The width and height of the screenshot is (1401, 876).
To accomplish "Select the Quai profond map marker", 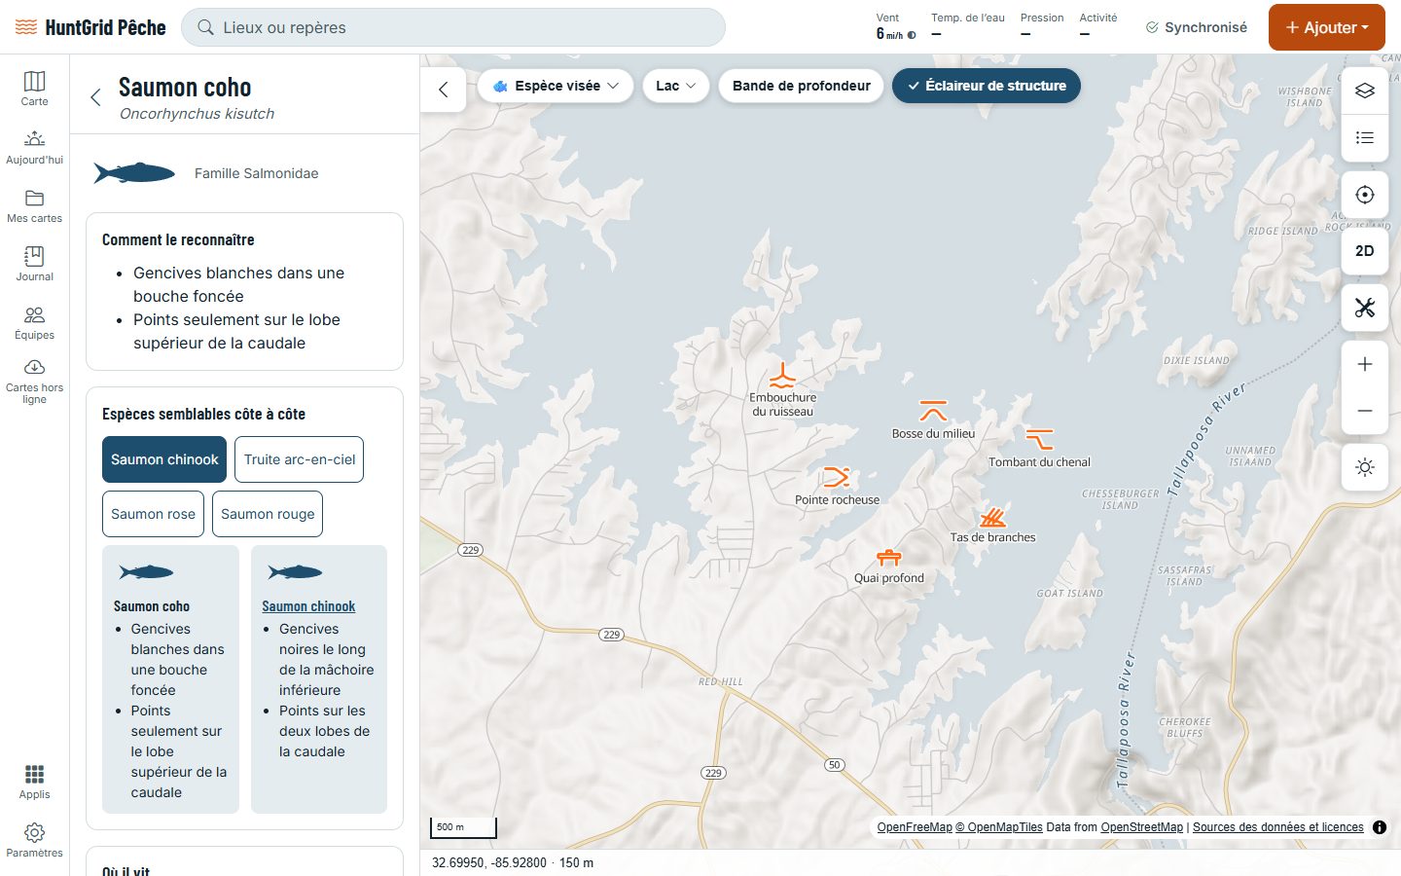I will [889, 557].
